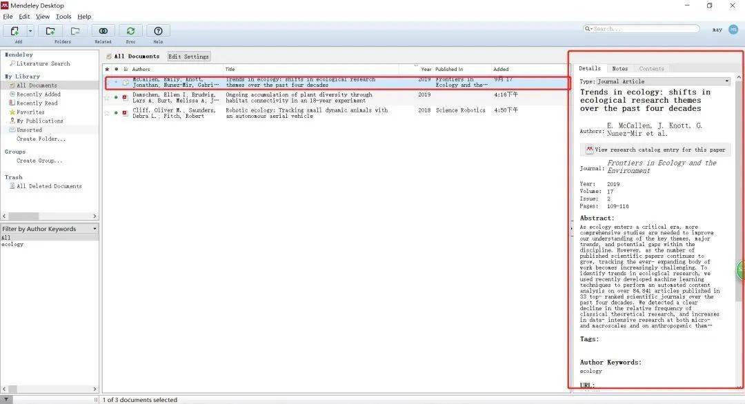Image resolution: width=745 pixels, height=404 pixels.
Task: Open the Help menu
Action: click(x=84, y=16)
